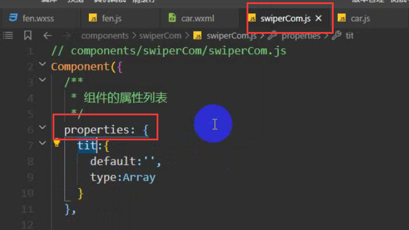Close the swiperCom.js tab
Screen dimensions: 409x230
tap(318, 18)
